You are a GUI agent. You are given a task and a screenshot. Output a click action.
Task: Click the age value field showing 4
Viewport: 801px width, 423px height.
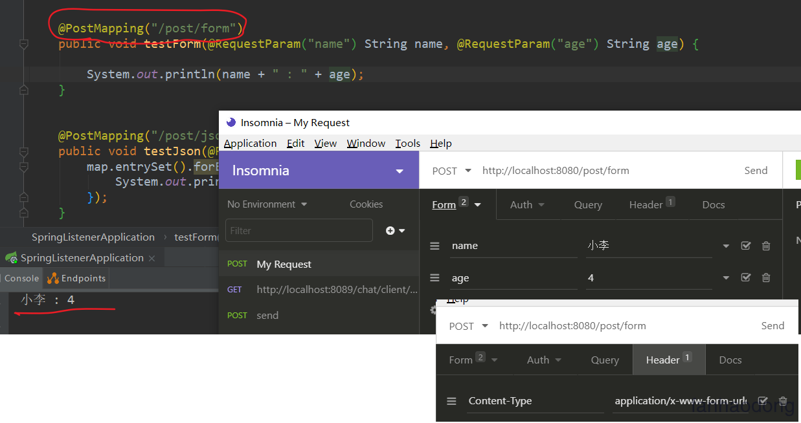[x=649, y=278]
